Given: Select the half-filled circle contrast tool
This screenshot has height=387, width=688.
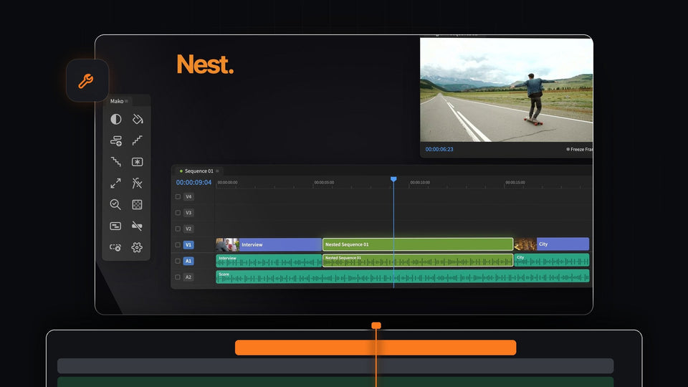Looking at the screenshot, I should point(116,119).
